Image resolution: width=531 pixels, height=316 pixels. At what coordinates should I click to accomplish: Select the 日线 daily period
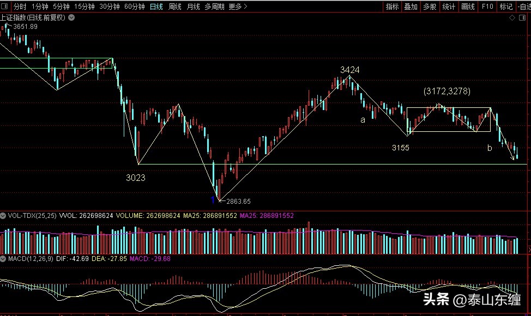coord(156,7)
